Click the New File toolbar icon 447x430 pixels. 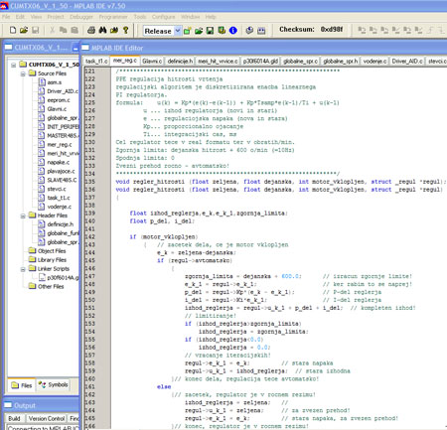(x=13, y=30)
